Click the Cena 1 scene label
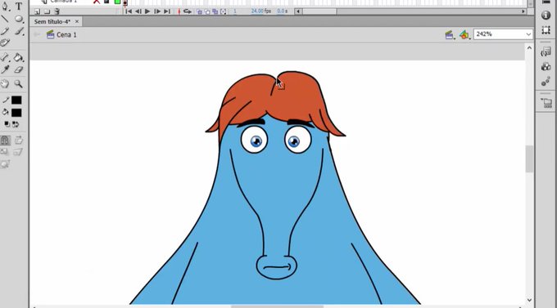The width and height of the screenshot is (557, 308). click(x=66, y=35)
